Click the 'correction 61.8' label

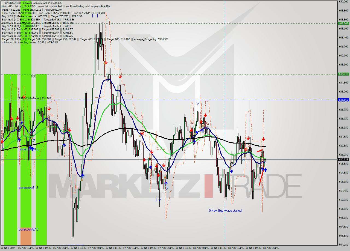tap(28, 188)
